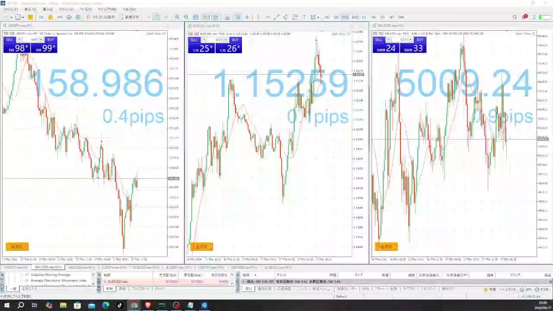Click the orange 全決済 button on USDJPY chart

[17, 247]
